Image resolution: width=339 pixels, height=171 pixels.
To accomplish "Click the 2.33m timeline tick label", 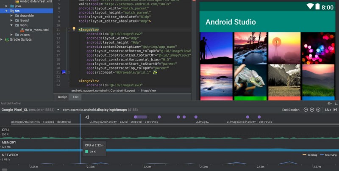I will pos(91,167).
